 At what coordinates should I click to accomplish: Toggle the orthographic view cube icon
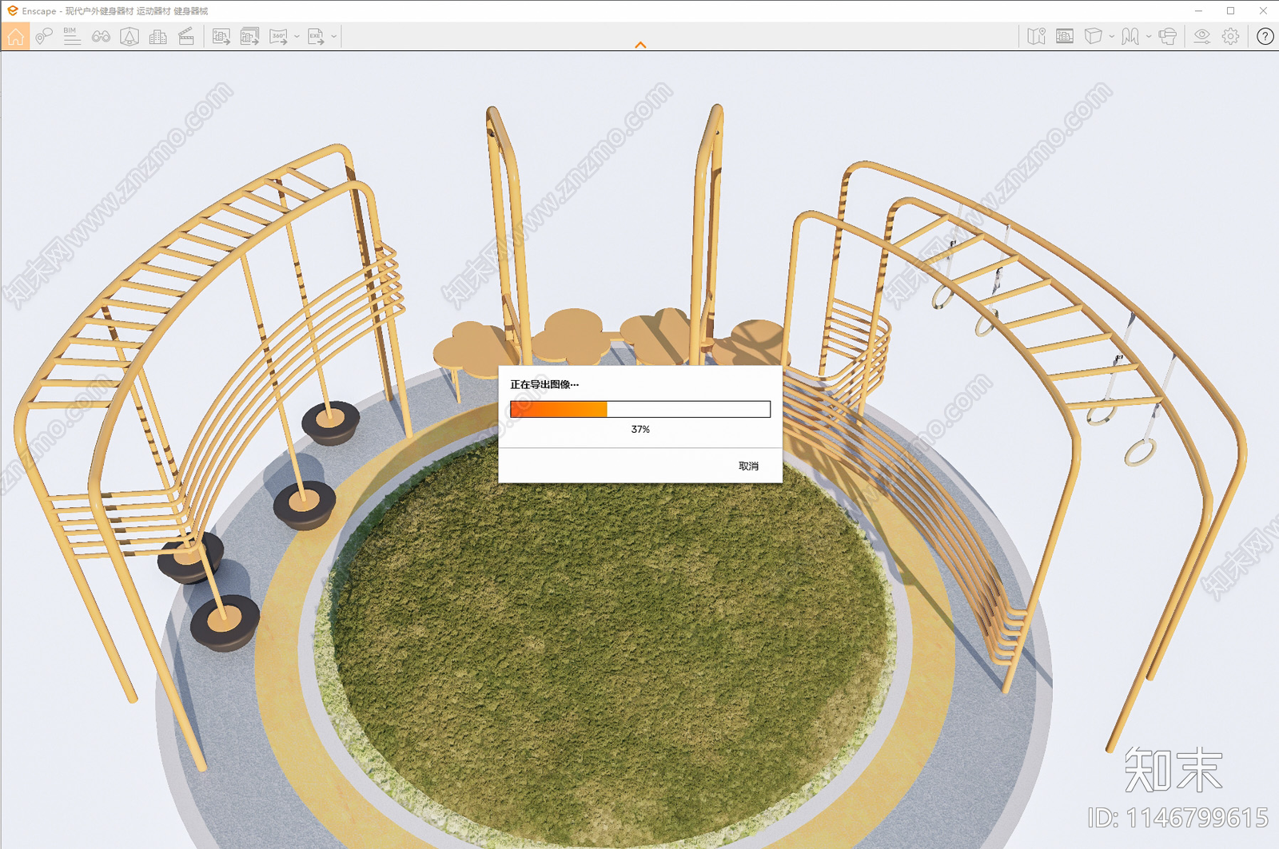pyautogui.click(x=1094, y=36)
